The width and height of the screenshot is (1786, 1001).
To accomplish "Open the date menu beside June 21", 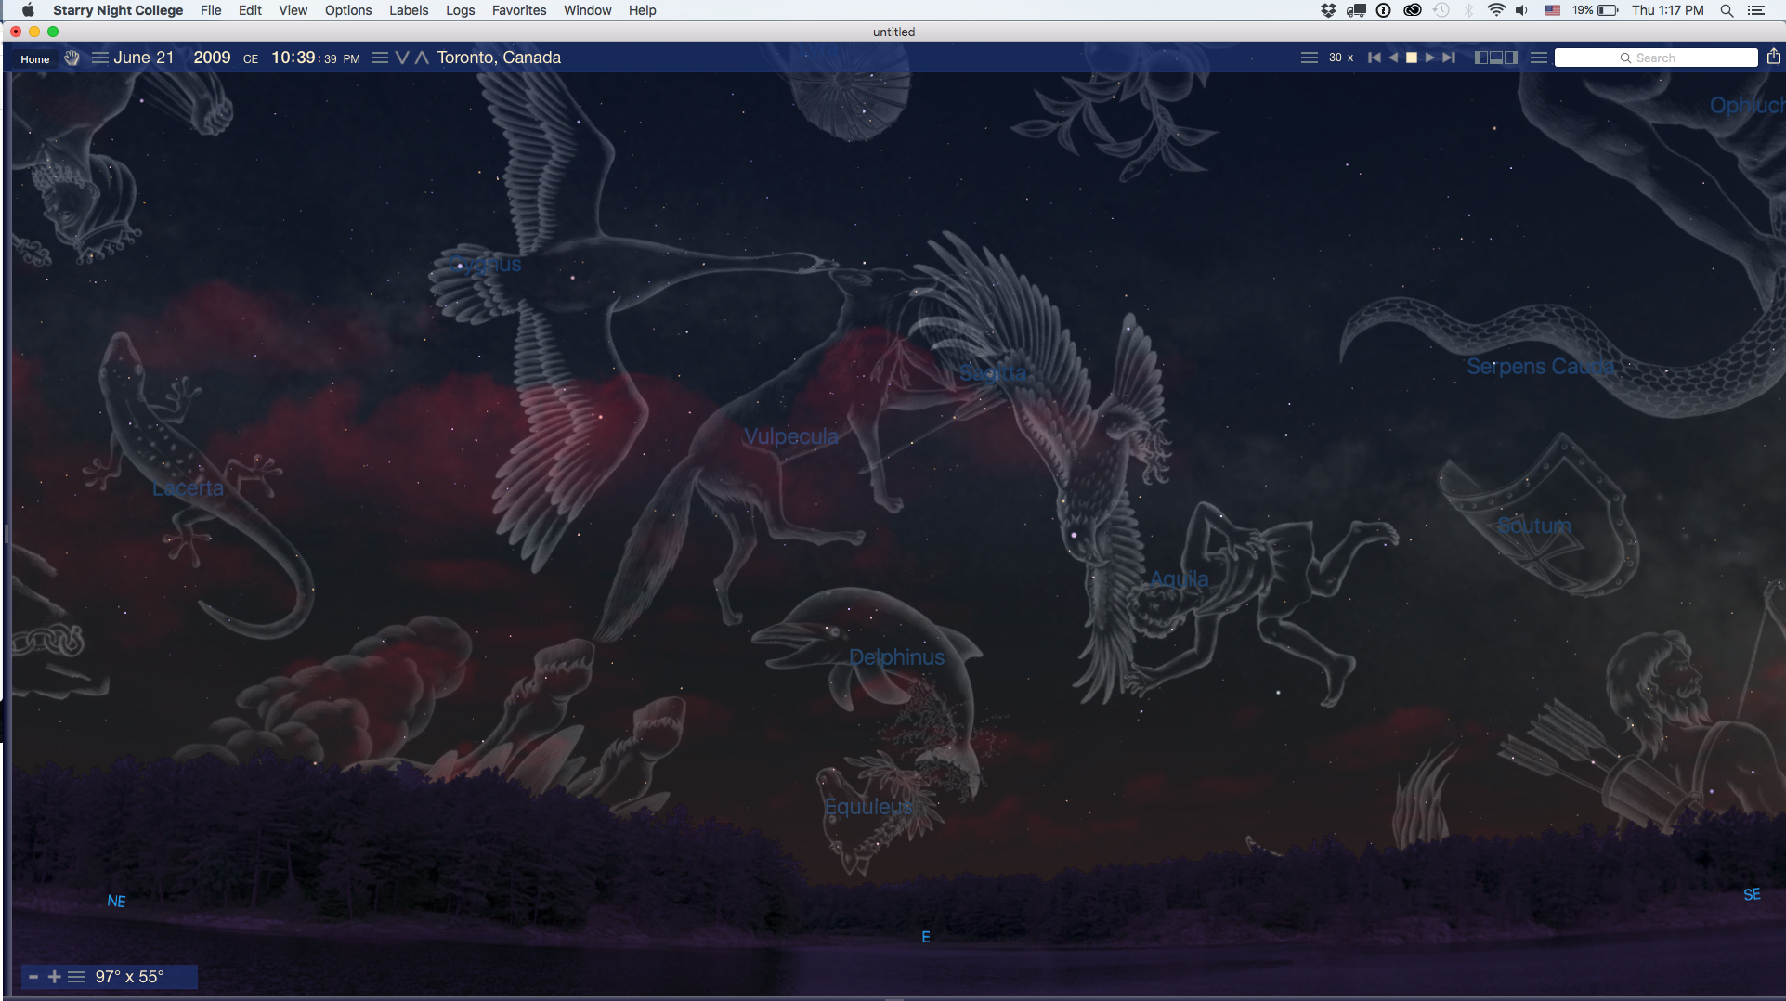I will pyautogui.click(x=99, y=58).
